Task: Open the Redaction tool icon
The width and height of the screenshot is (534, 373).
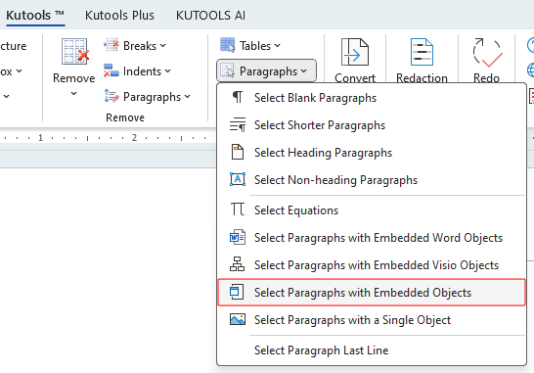Action: [x=422, y=52]
